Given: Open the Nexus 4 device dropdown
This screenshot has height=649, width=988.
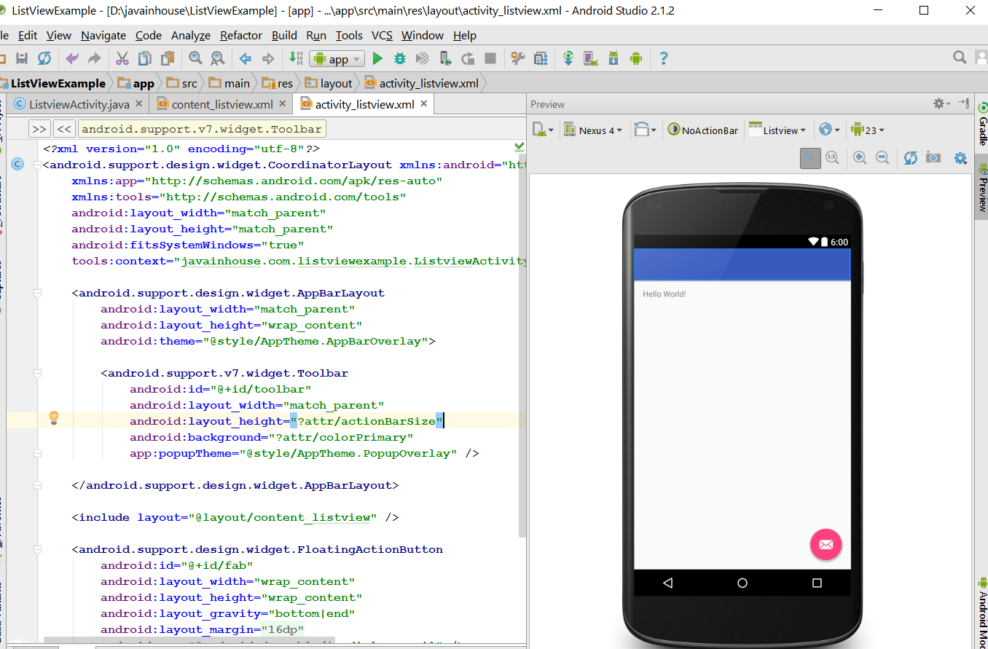Looking at the screenshot, I should point(594,130).
